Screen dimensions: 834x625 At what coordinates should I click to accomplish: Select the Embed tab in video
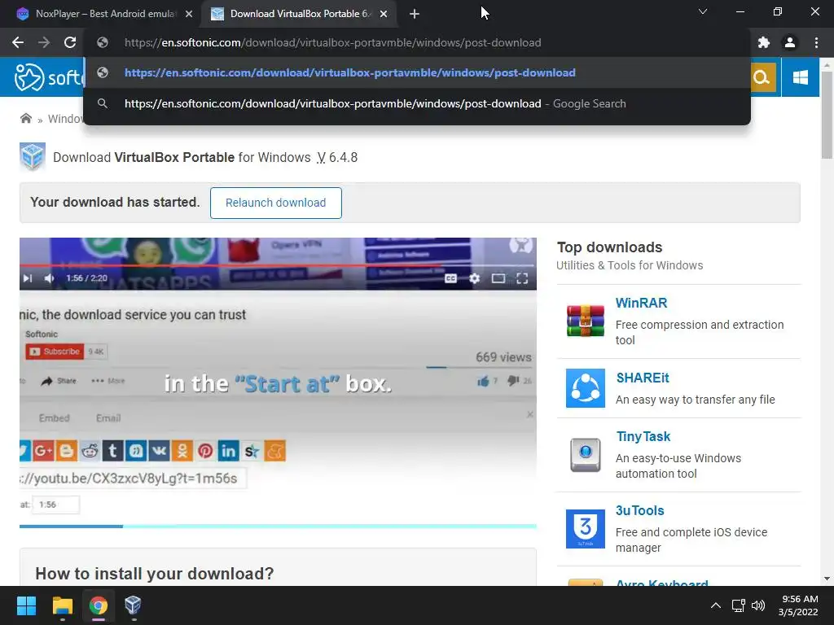click(x=55, y=417)
